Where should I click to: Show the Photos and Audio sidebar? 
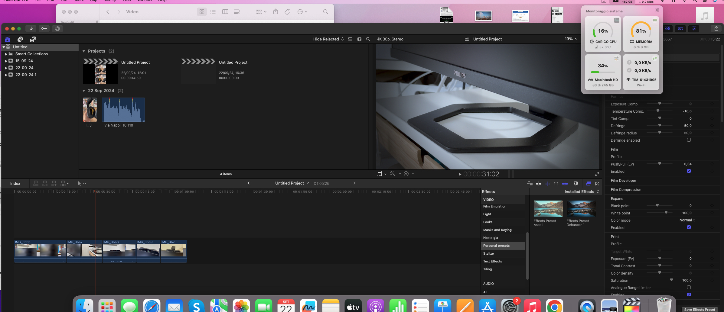(20, 39)
